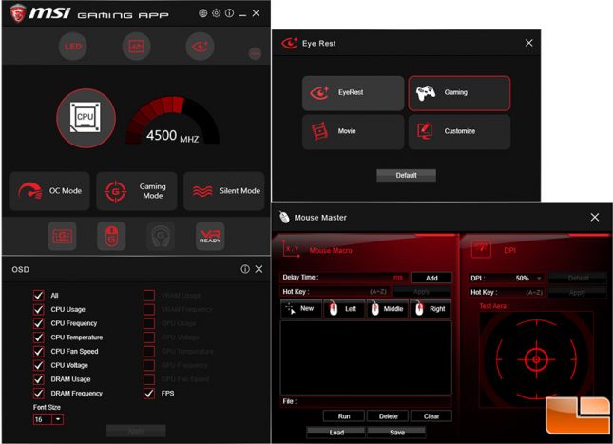Uncheck CPU Fan Speed in OSD

click(x=38, y=351)
